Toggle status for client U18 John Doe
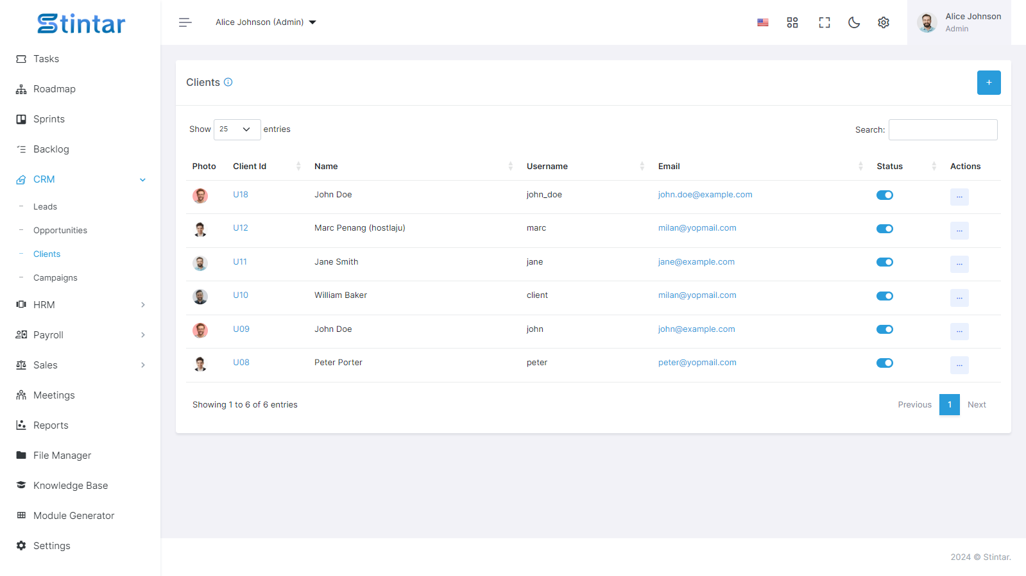Image resolution: width=1026 pixels, height=576 pixels. (x=885, y=195)
